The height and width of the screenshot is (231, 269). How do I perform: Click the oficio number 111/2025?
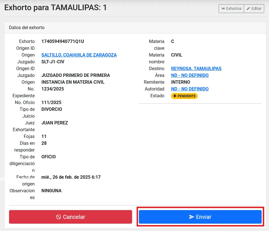coord(51,102)
